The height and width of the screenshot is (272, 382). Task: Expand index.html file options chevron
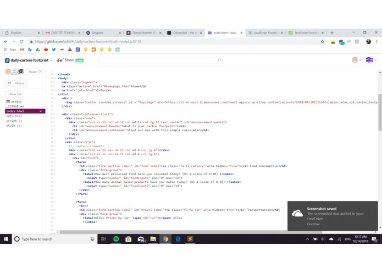point(41,111)
